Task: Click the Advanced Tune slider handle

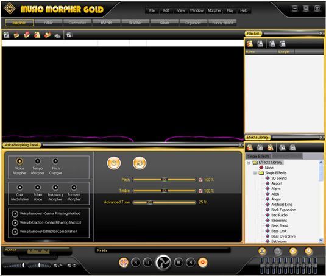Action: [150, 202]
